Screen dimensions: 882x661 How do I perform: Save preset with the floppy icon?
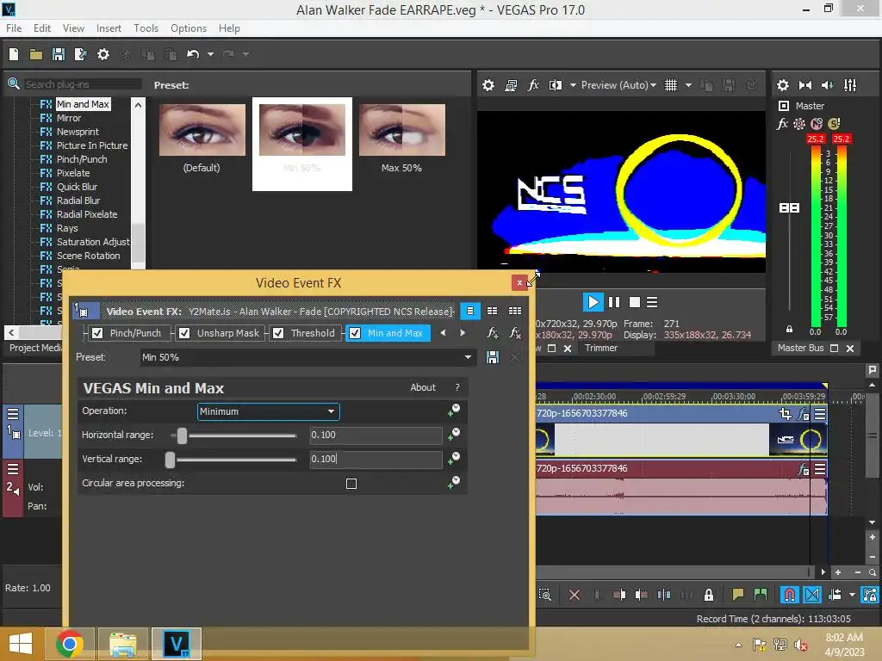tap(492, 357)
